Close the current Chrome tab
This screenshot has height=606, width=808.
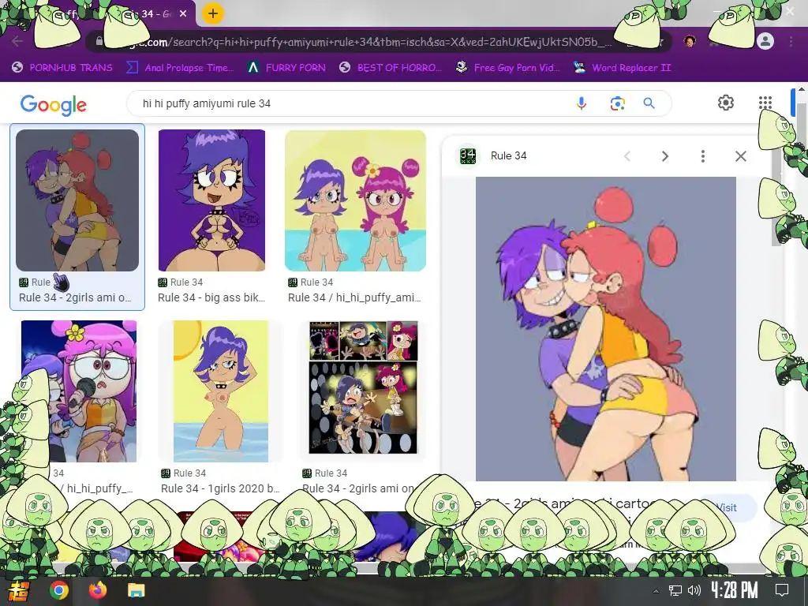click(x=183, y=14)
